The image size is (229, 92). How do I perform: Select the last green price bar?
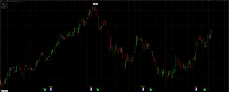point(211,32)
